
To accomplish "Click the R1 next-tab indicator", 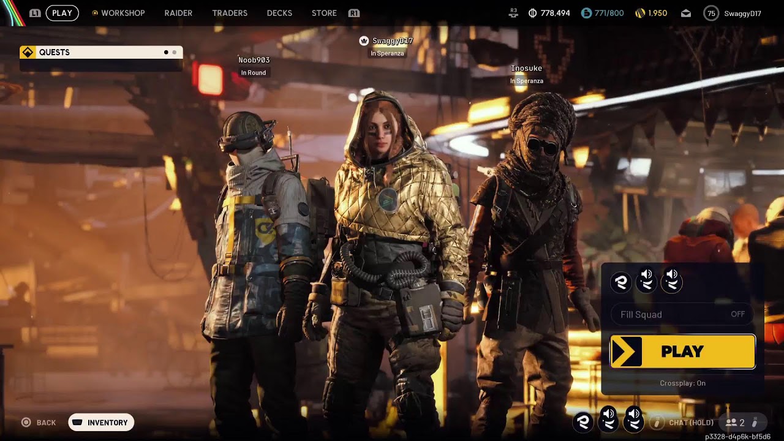I will pos(353,13).
